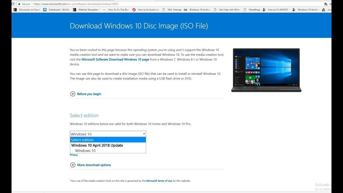Screen dimensions: 343x193
Task: Click the URL in the address bar
Action: tap(76, 4)
